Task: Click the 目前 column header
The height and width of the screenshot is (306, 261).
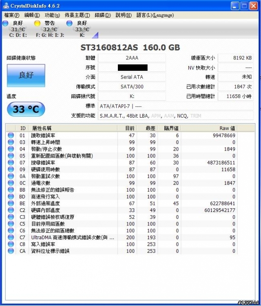Action: (127, 128)
